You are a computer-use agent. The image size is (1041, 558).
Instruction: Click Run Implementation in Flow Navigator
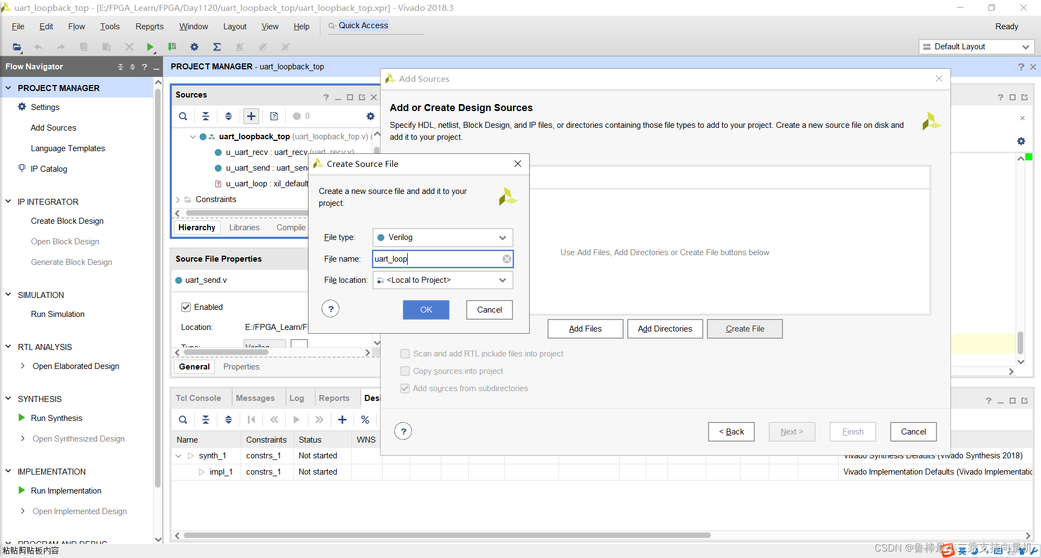click(x=66, y=491)
